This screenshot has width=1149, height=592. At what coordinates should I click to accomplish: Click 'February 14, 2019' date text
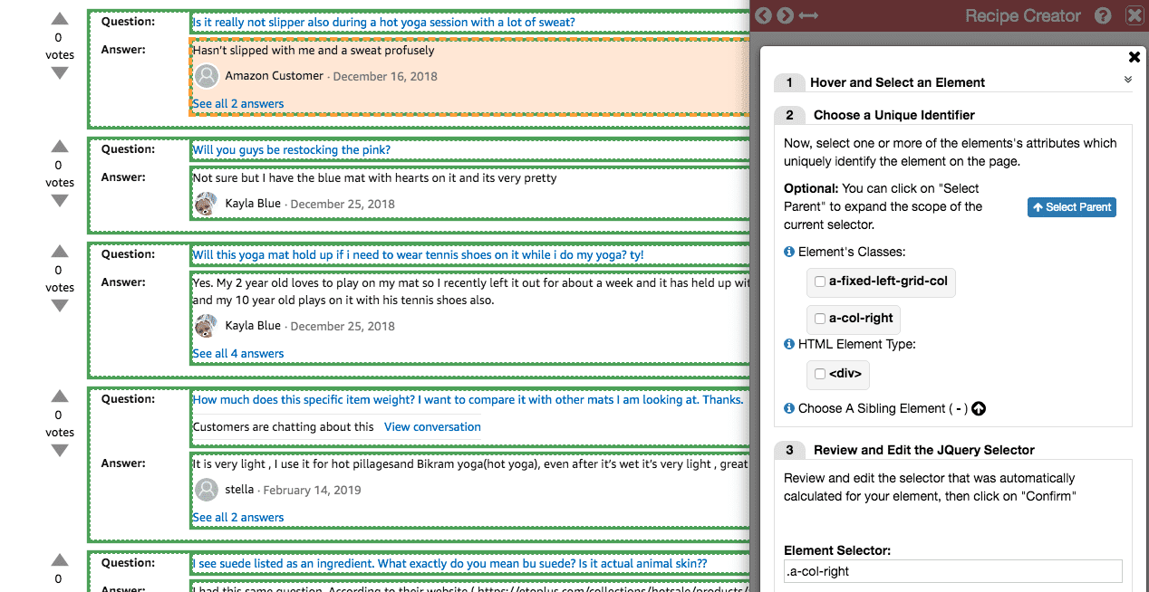tap(312, 491)
